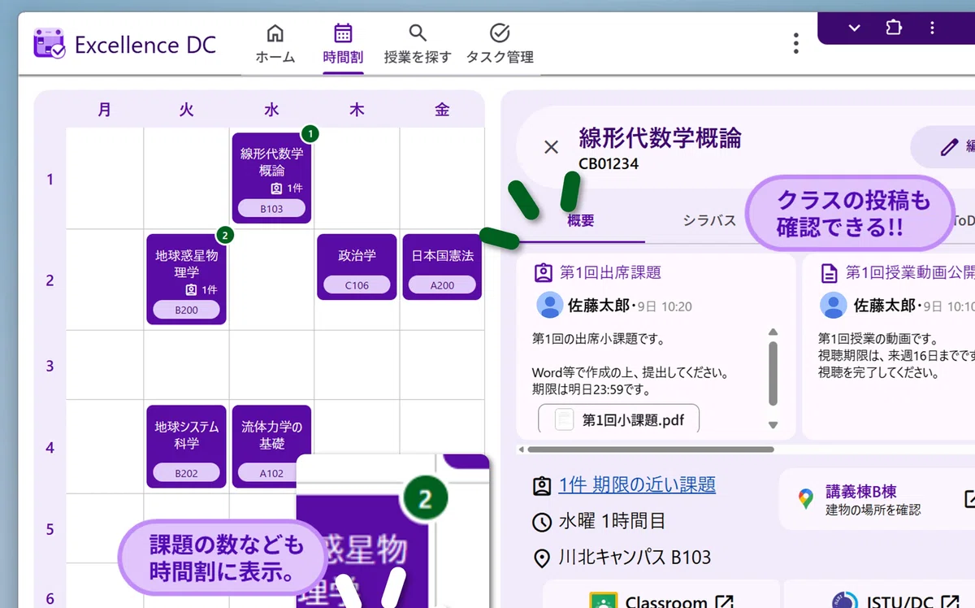
Task: Click the Google Maps pin icon
Action: (x=805, y=499)
